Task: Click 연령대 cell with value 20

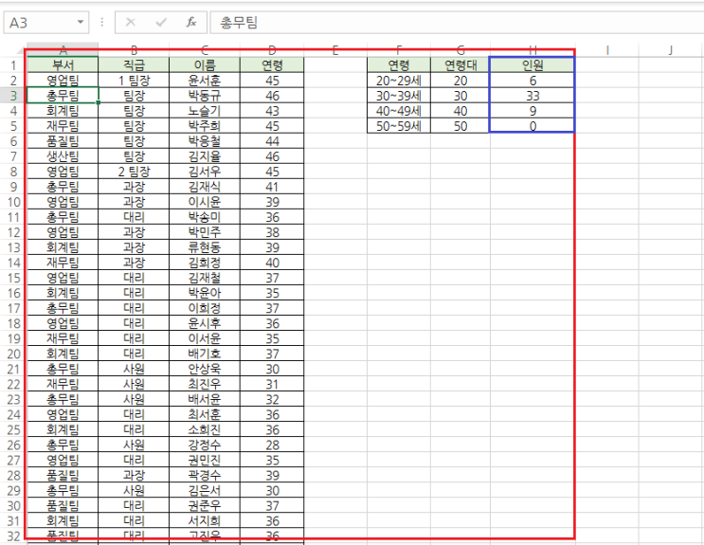Action: click(460, 81)
